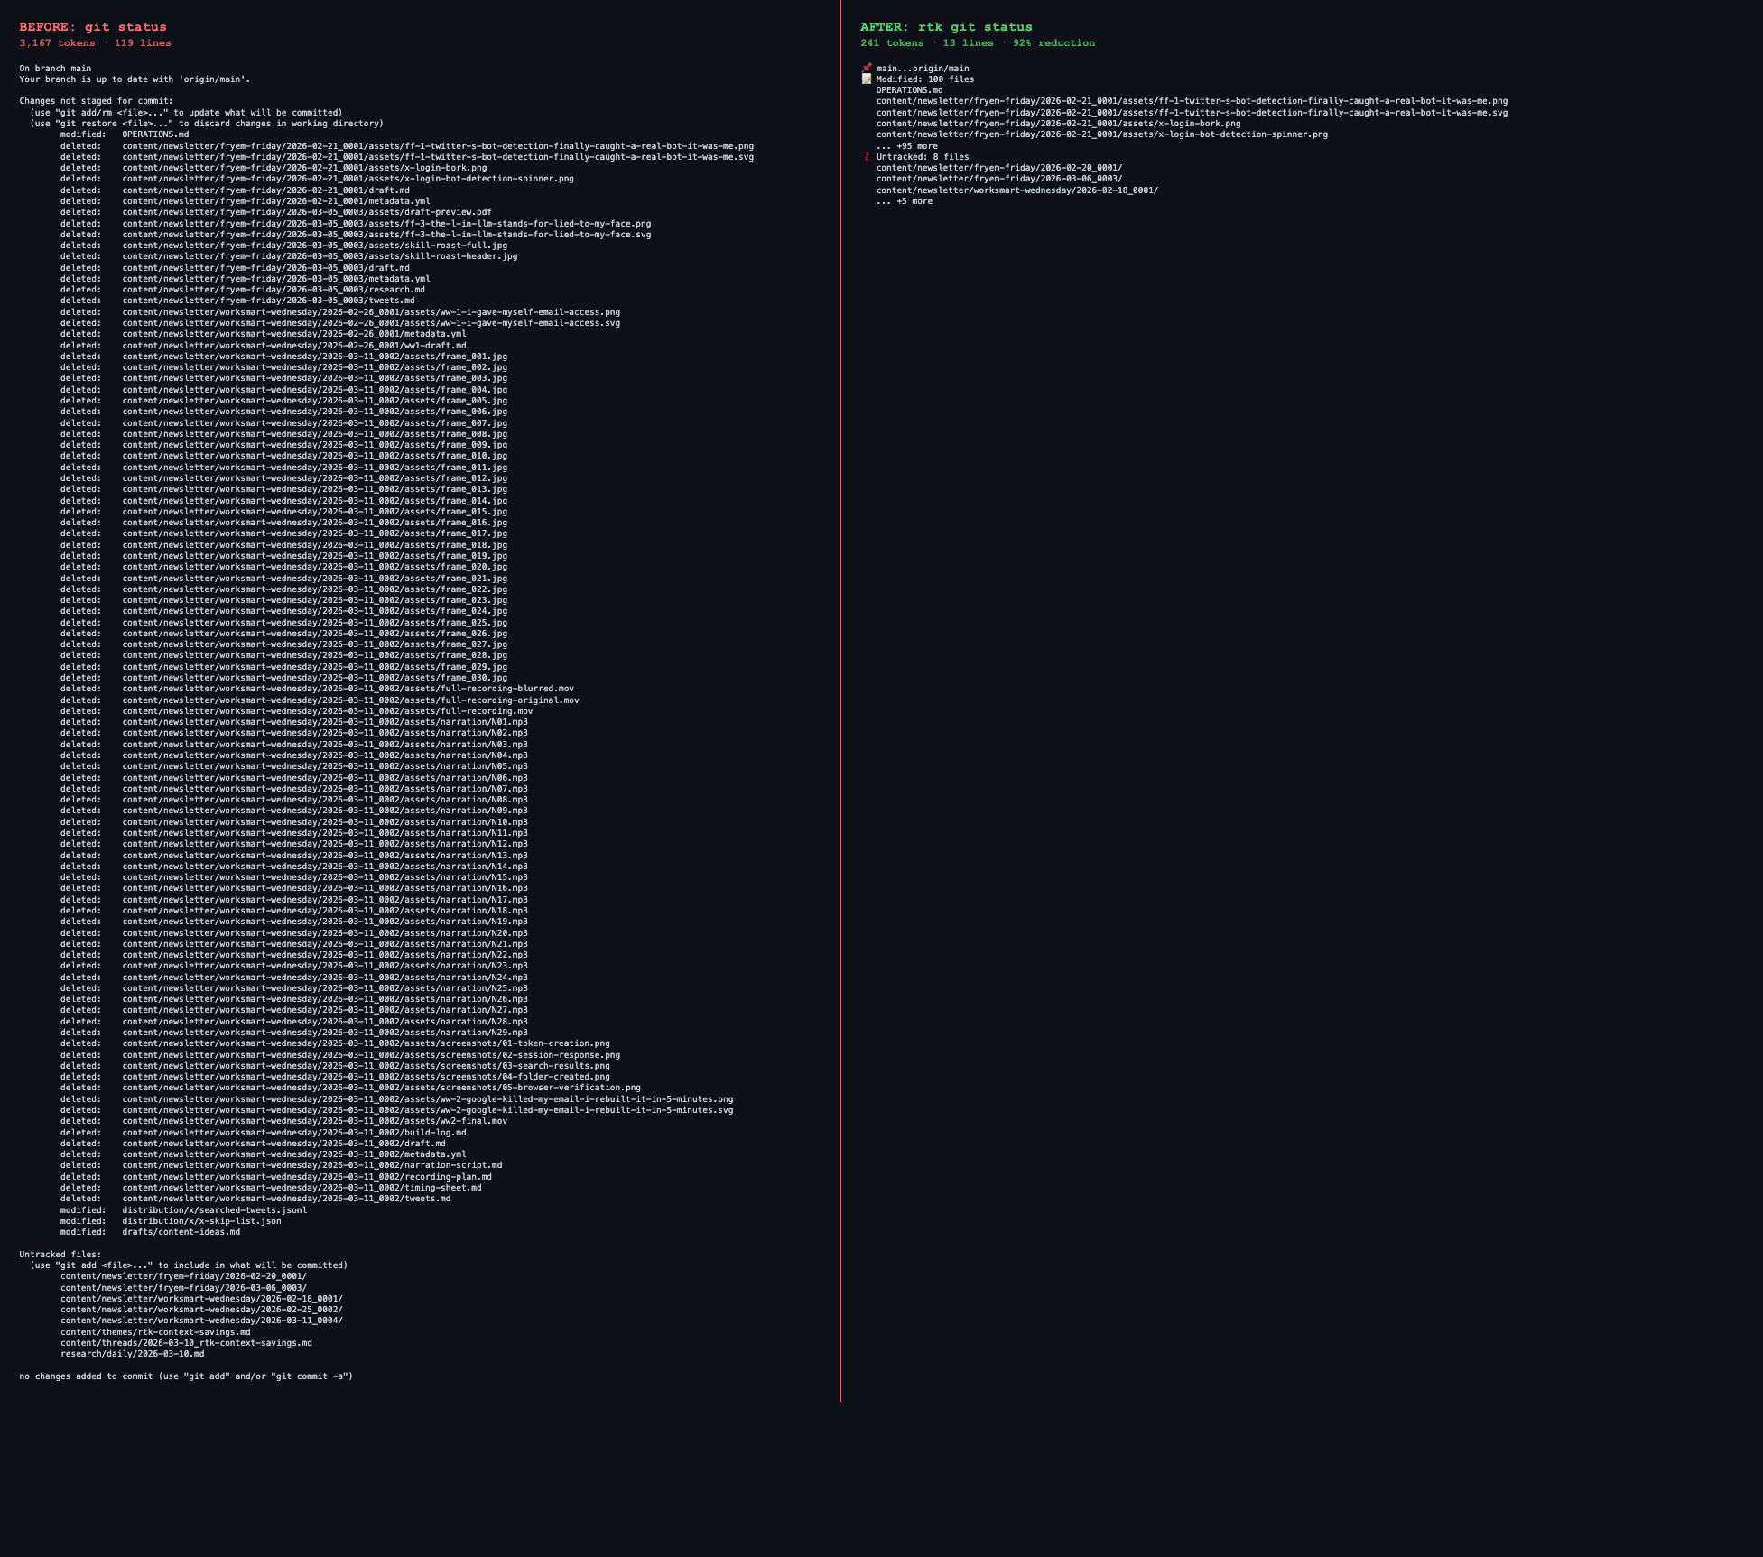The height and width of the screenshot is (1557, 1763).
Task: Click the '92% reduction' stat text
Action: tap(1053, 43)
